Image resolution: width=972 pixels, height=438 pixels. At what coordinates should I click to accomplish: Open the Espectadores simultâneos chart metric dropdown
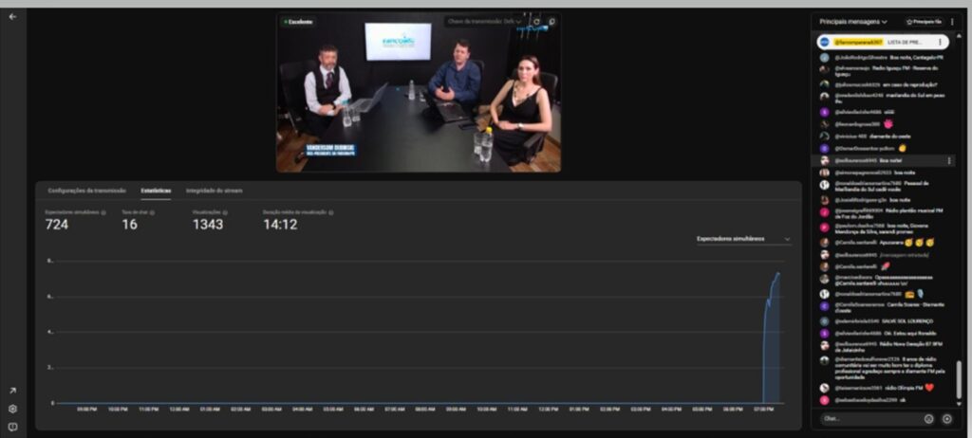(x=742, y=239)
